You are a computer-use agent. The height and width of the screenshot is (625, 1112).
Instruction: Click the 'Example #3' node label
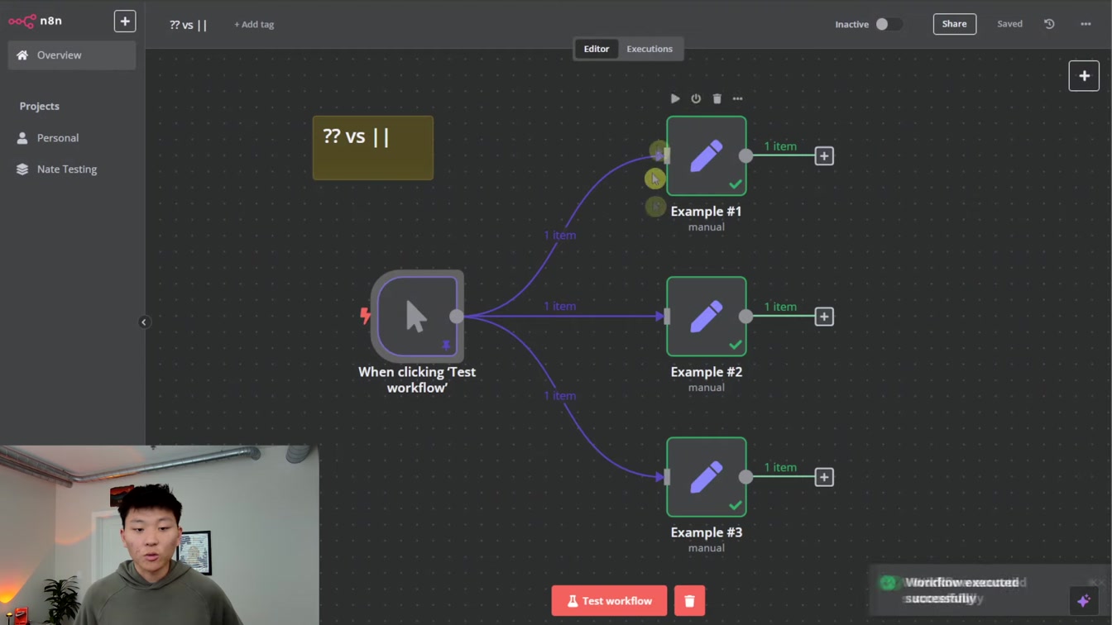(x=706, y=532)
